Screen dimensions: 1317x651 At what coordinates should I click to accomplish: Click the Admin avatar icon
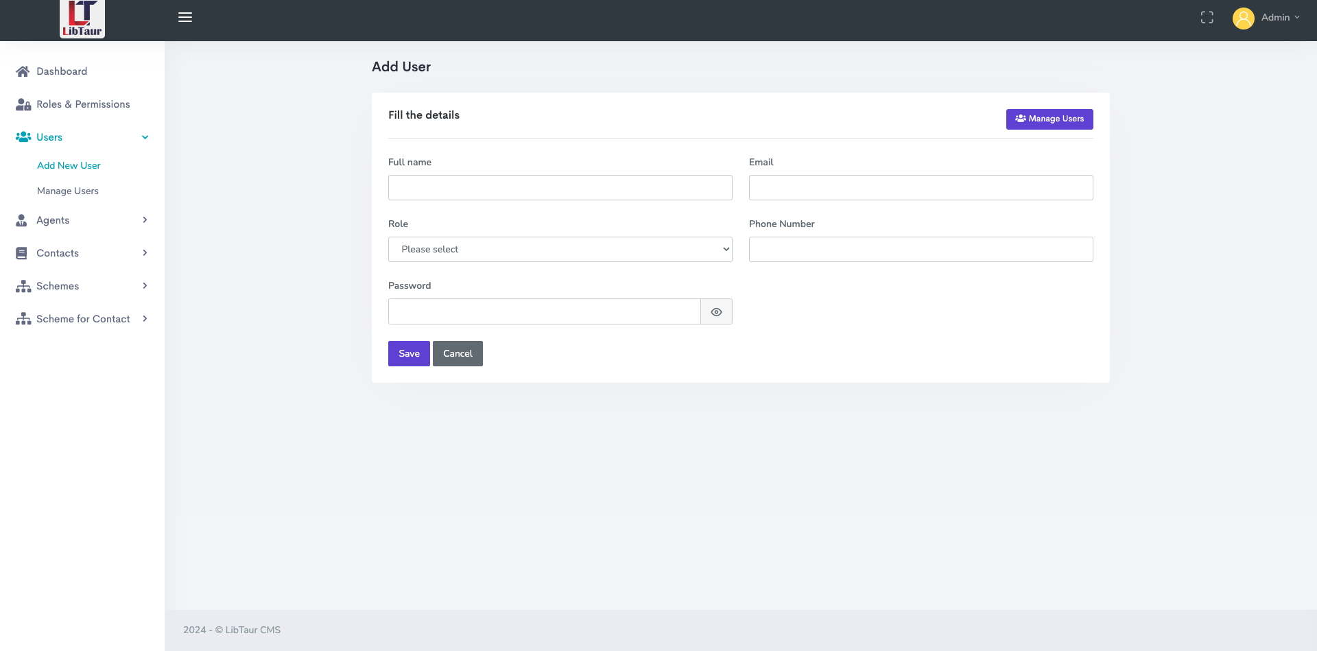click(x=1243, y=18)
